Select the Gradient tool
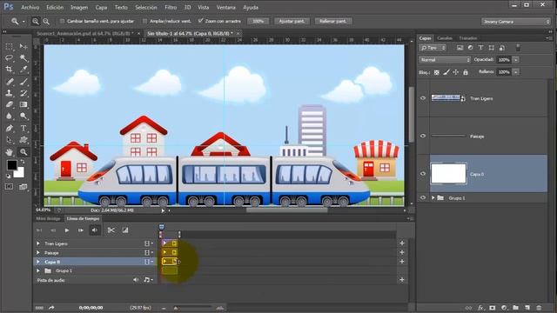 pyautogui.click(x=23, y=104)
